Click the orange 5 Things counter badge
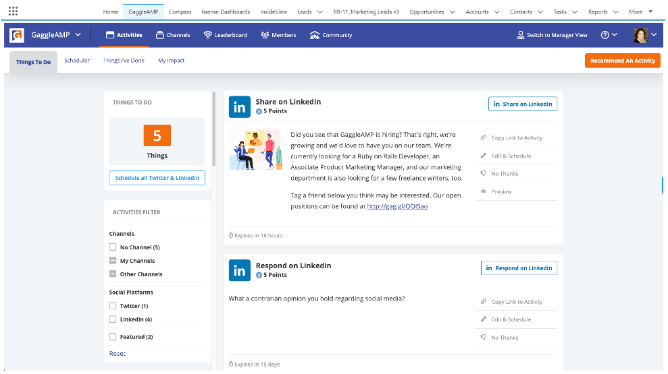 pyautogui.click(x=157, y=135)
